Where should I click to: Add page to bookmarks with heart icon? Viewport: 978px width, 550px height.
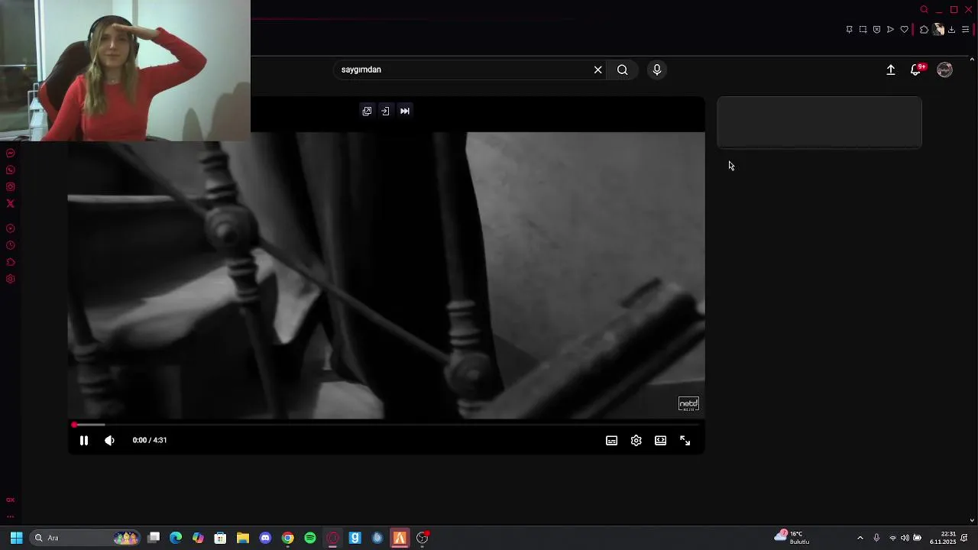pyautogui.click(x=905, y=30)
